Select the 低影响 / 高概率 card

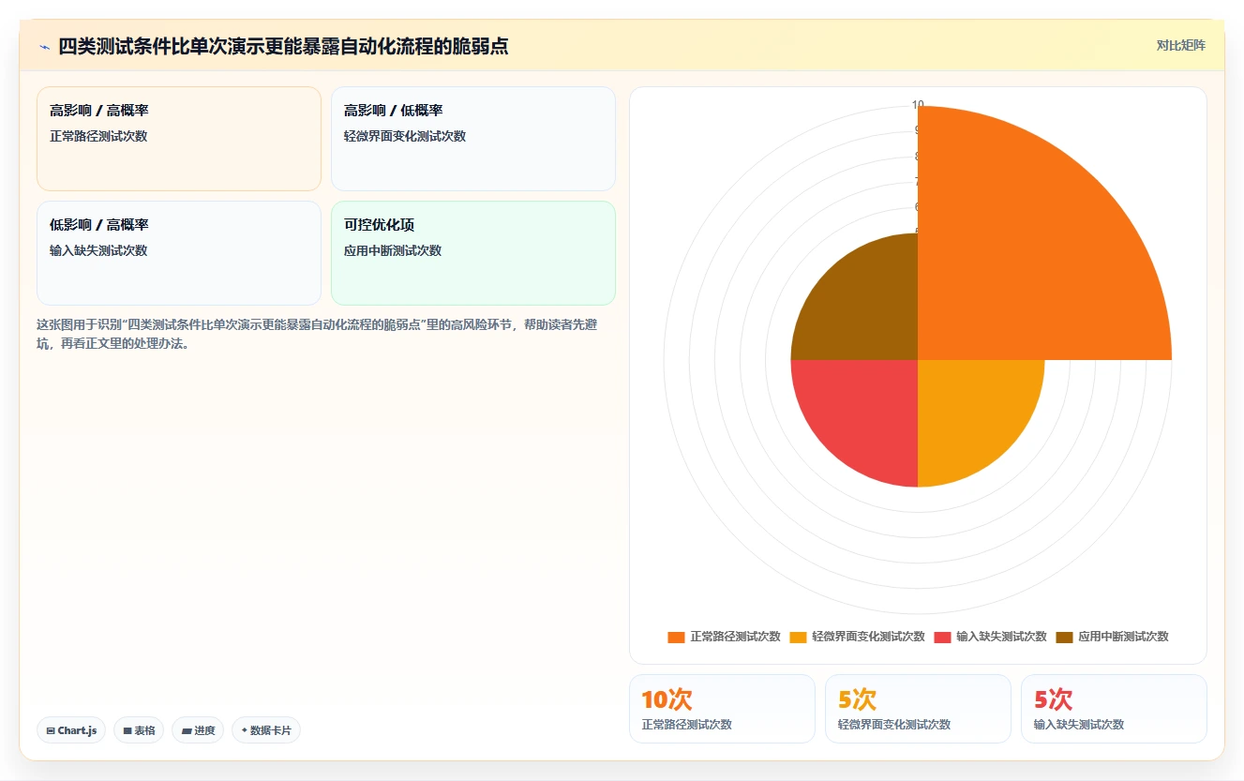(x=179, y=253)
